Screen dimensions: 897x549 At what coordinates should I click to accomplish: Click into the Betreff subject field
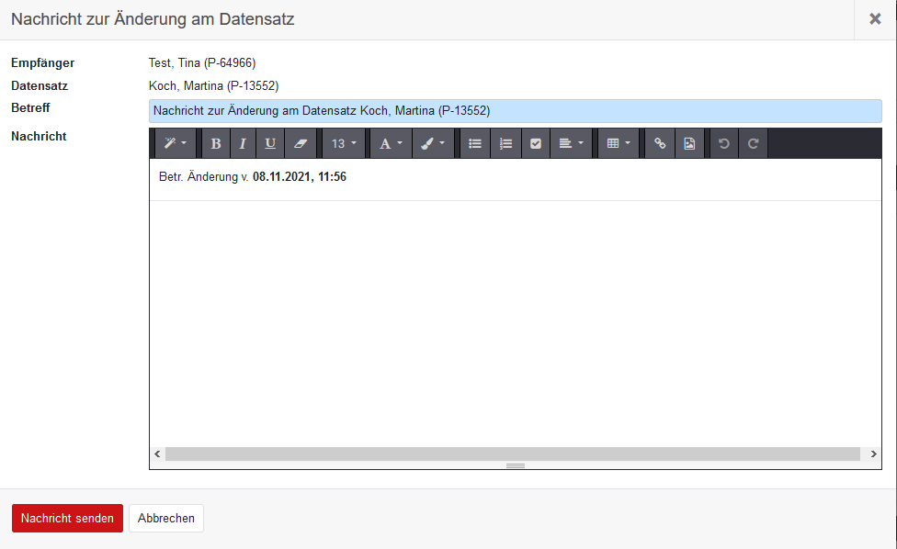pos(515,111)
